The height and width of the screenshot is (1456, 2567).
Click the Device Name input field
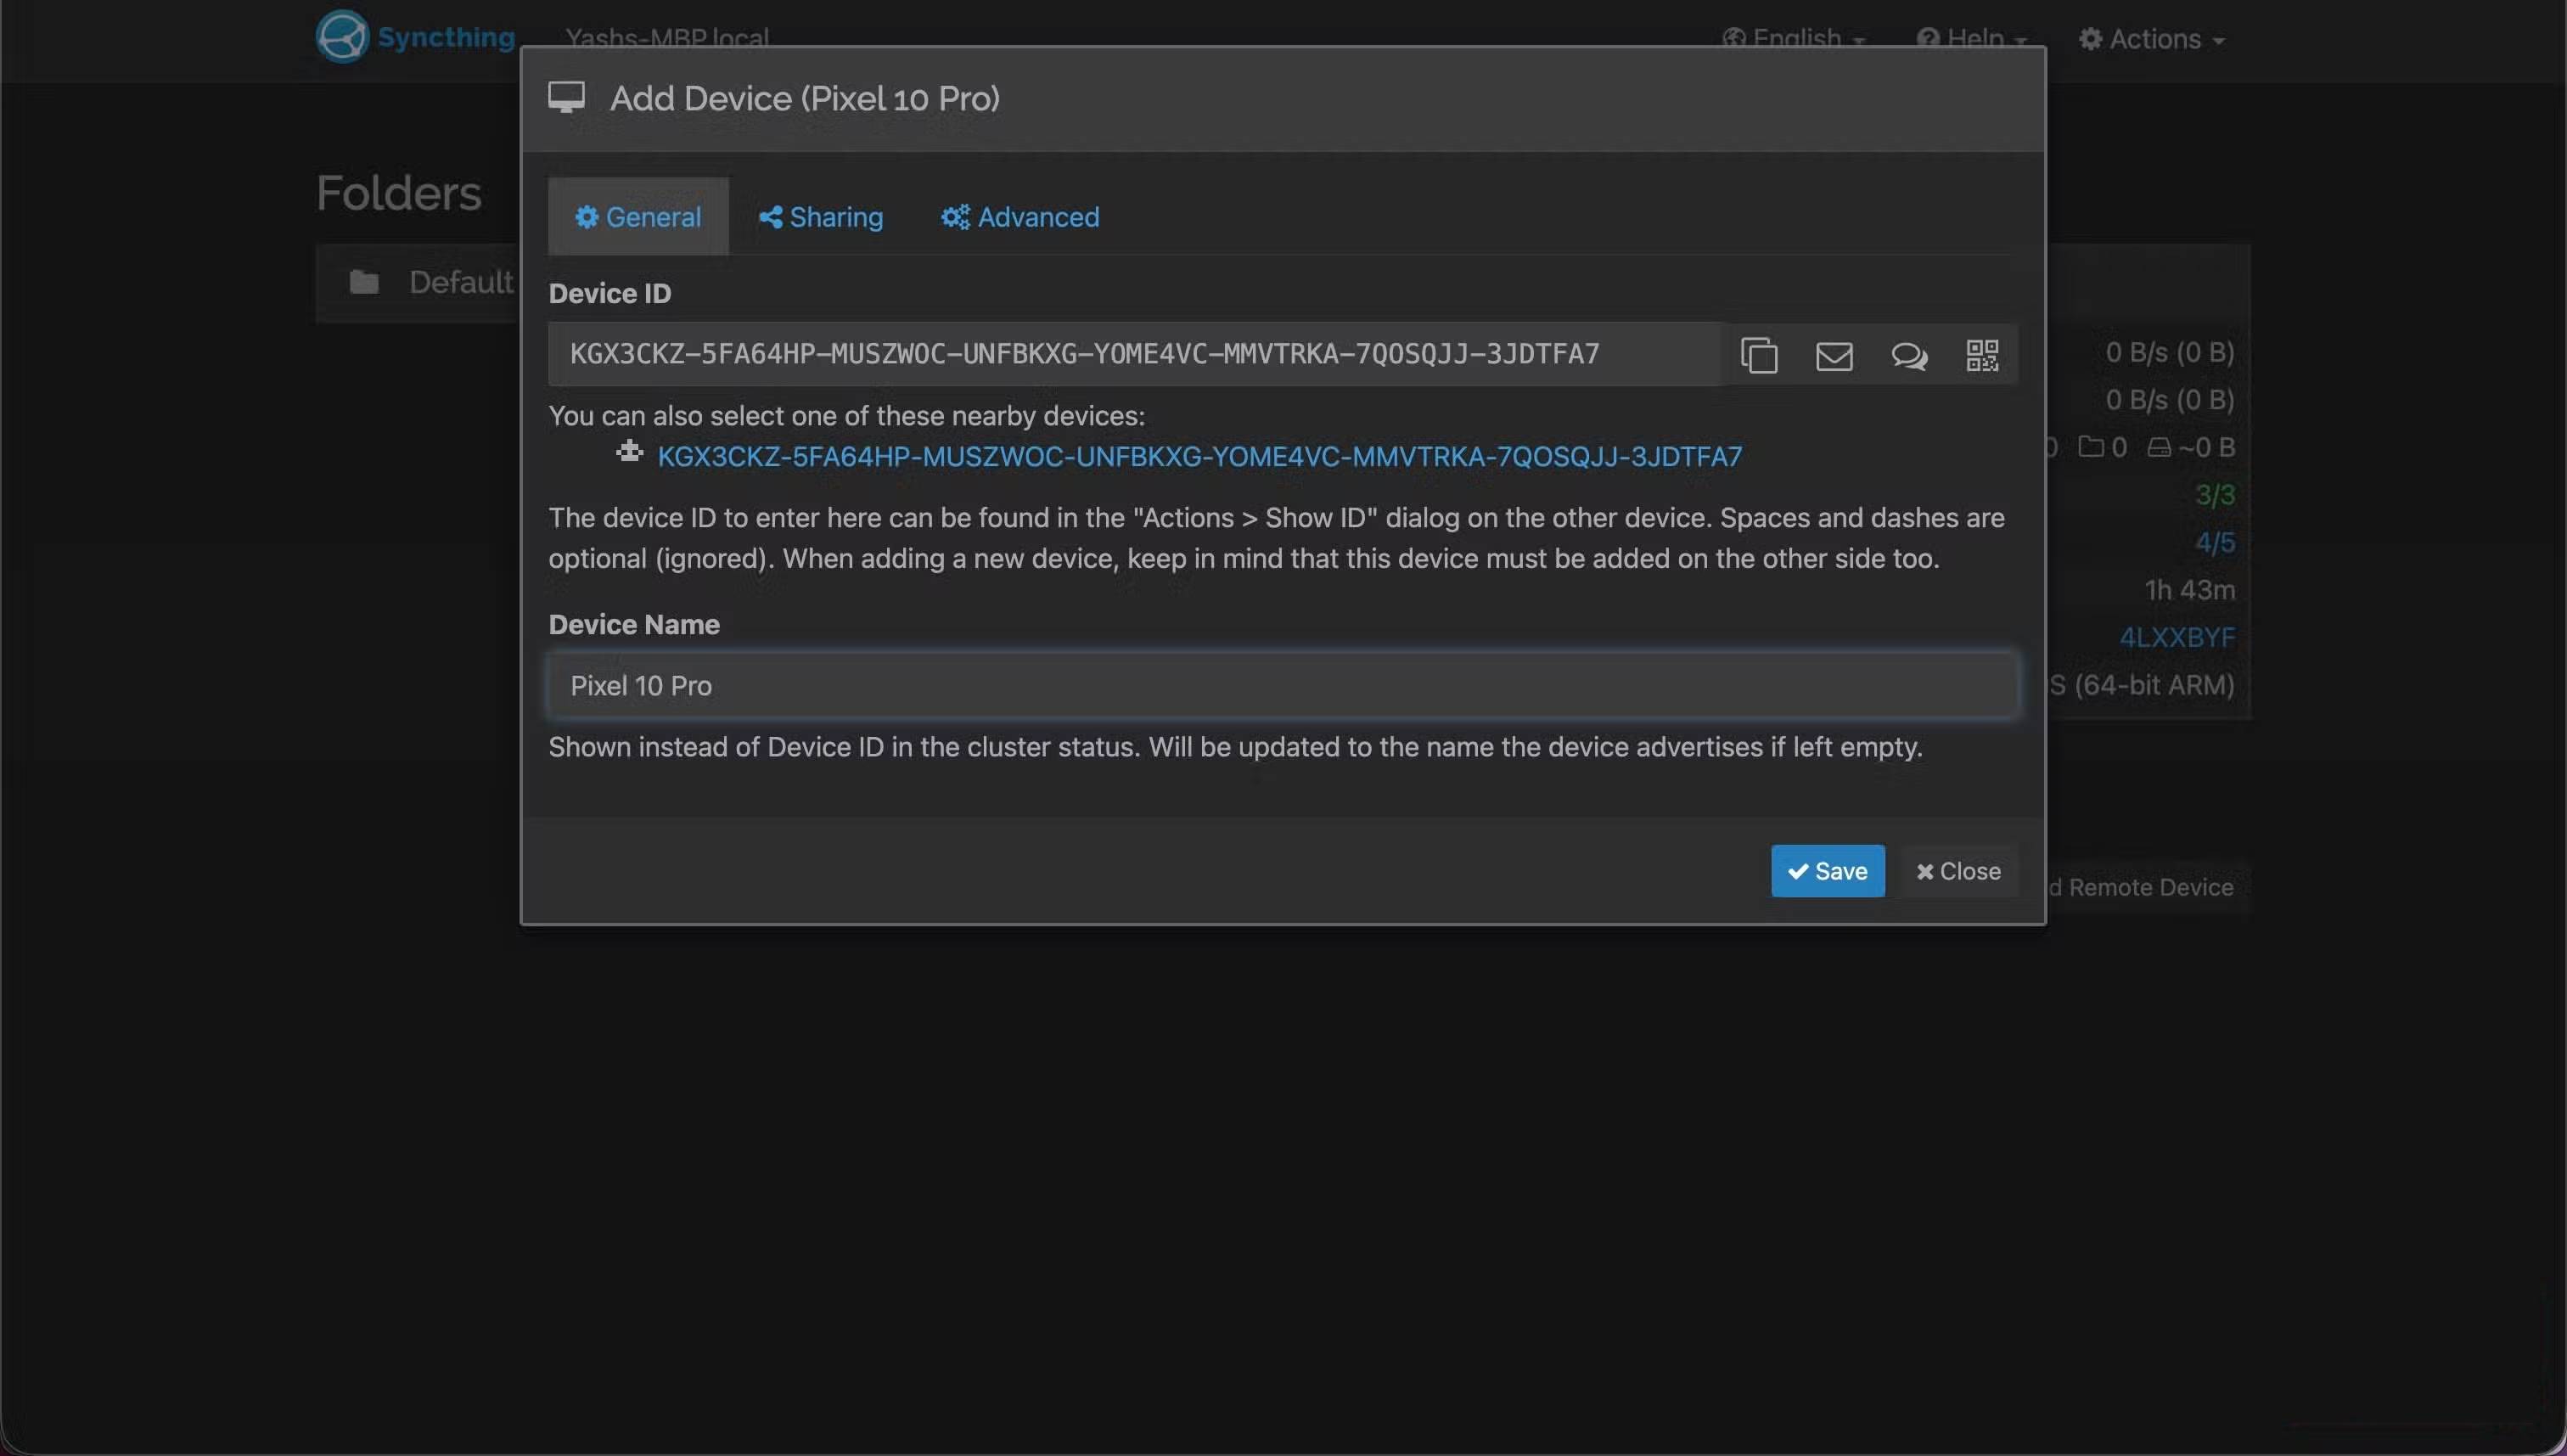pyautogui.click(x=1282, y=686)
